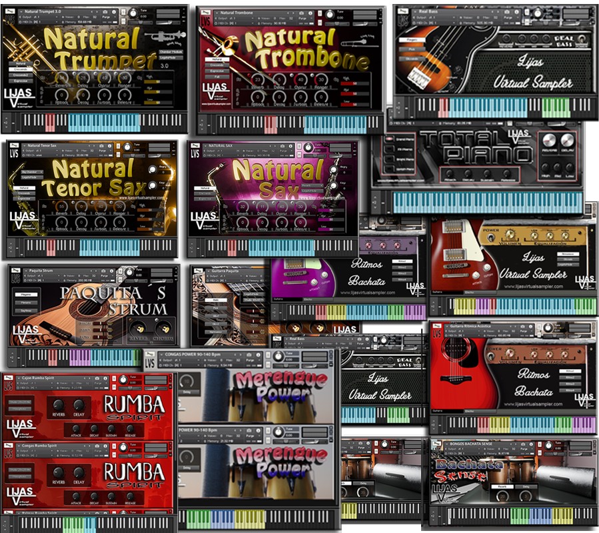This screenshot has width=599, height=533.
Task: Select previous preset arrow in Natural Trombone header
Action: point(289,13)
